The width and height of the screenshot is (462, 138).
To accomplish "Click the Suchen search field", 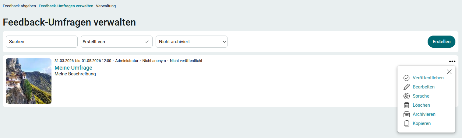I will (x=42, y=42).
